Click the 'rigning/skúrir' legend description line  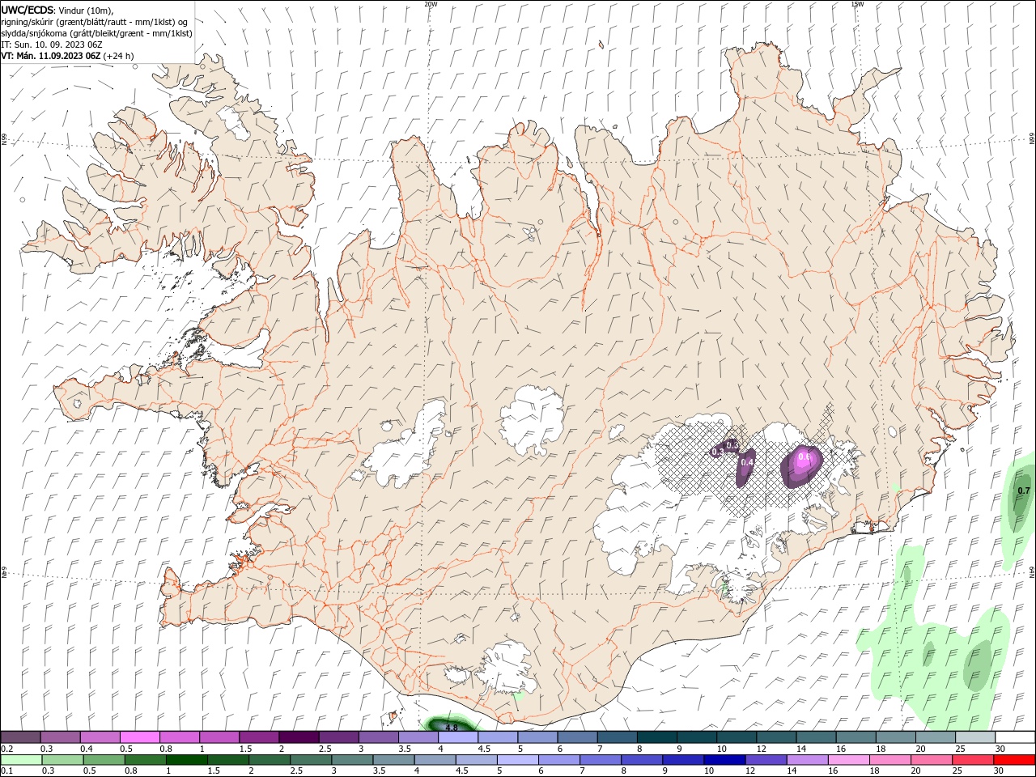click(95, 22)
